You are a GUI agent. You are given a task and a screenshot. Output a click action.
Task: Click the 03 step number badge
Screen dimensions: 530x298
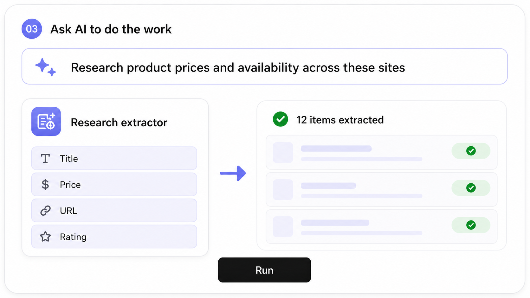[x=32, y=29]
